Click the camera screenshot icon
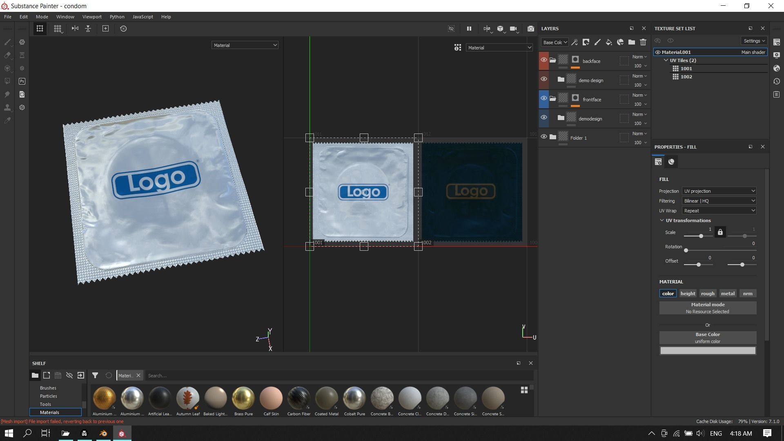This screenshot has width=784, height=441. [530, 29]
